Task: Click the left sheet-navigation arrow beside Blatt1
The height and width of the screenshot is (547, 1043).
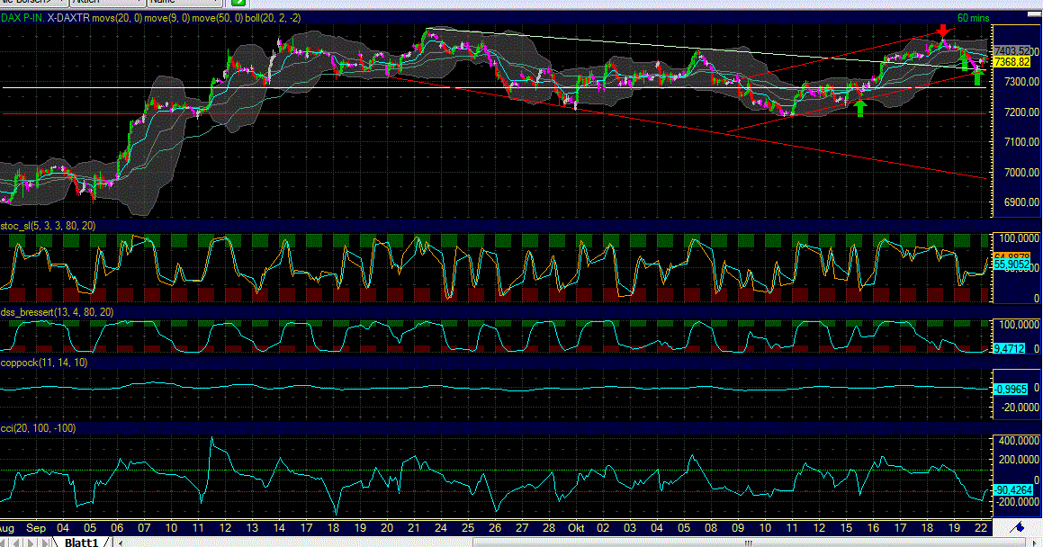Action: coord(16,542)
